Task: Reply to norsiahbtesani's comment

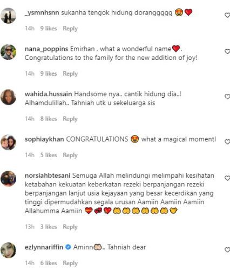Action: 70,227
